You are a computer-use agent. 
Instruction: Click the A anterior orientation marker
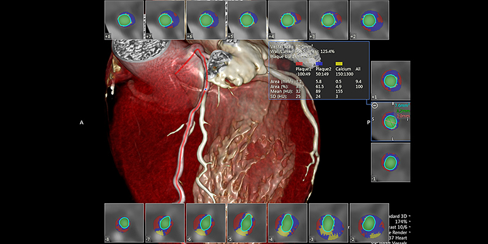(x=81, y=123)
